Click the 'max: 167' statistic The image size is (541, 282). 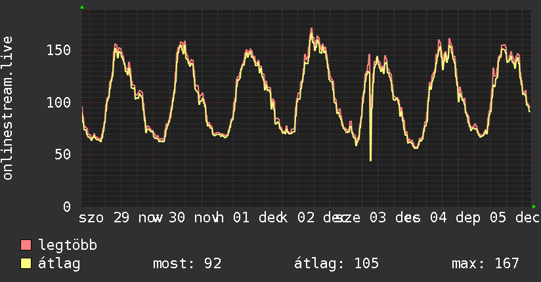tap(485, 264)
